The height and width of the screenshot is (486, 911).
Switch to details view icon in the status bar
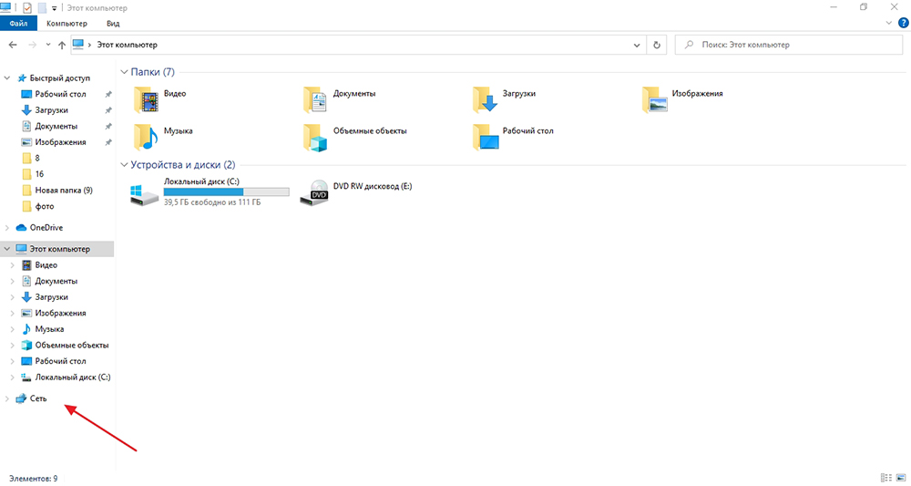(x=886, y=478)
